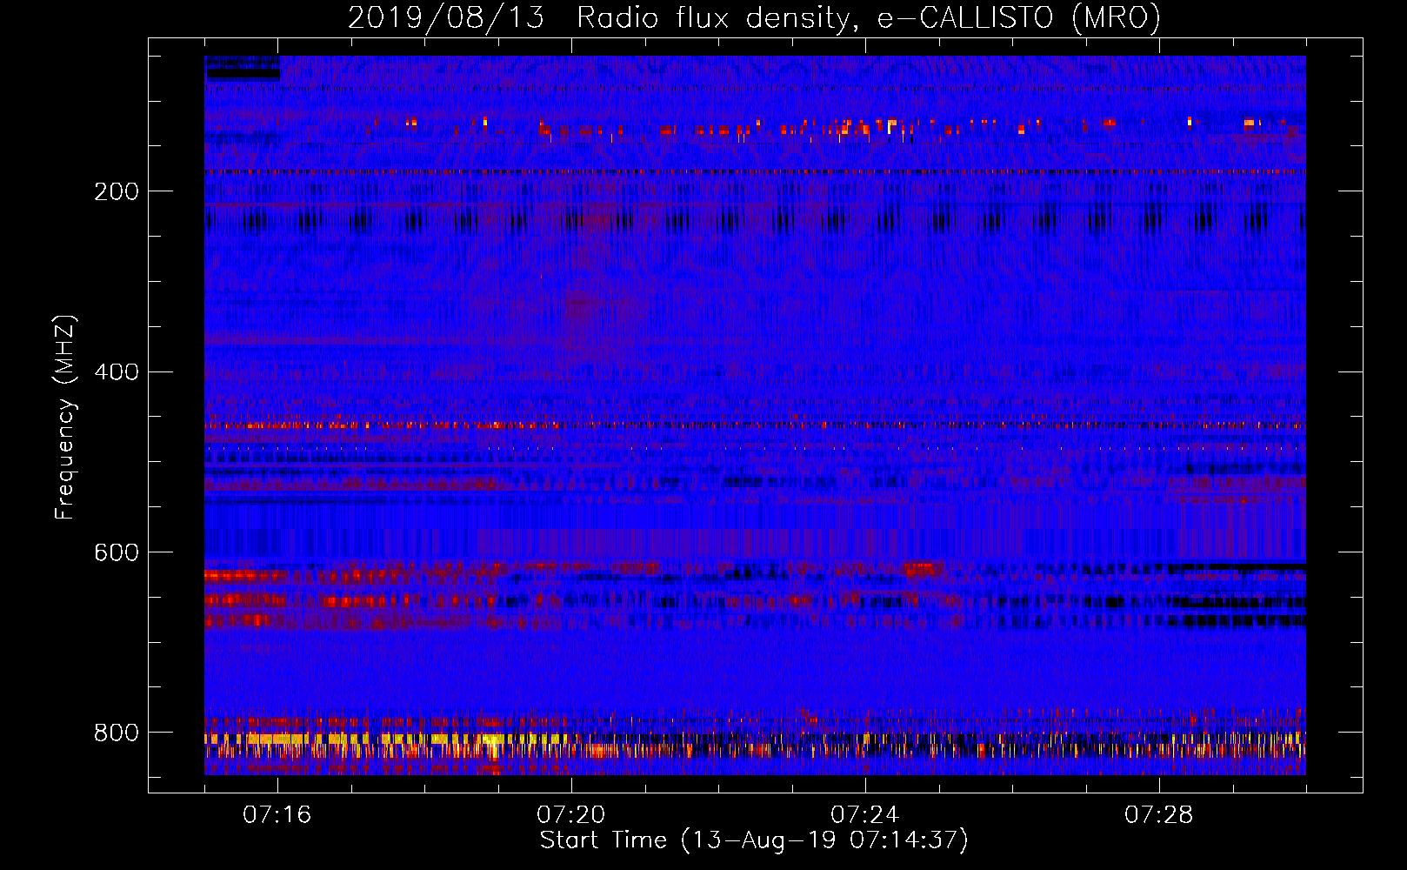Image resolution: width=1407 pixels, height=870 pixels.
Task: Select the 'Start Time (13-Aug-19 07:14:37)' axis label
Action: (755, 840)
